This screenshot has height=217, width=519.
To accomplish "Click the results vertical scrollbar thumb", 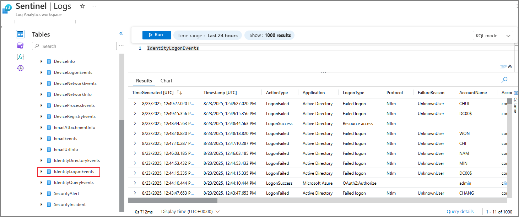I will coord(509,101).
